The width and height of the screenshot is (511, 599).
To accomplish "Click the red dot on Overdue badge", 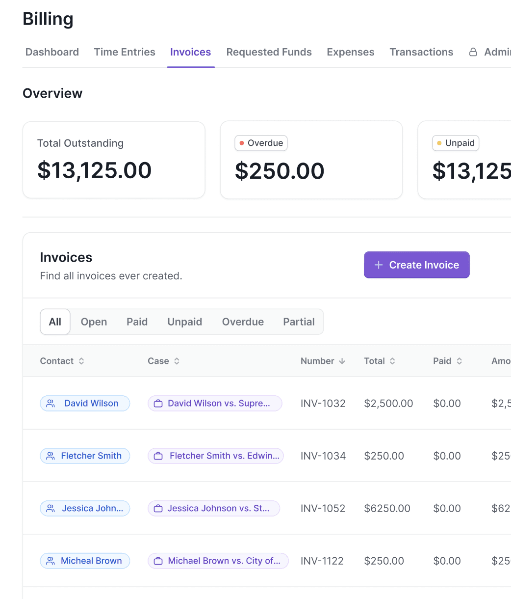I will pos(242,143).
